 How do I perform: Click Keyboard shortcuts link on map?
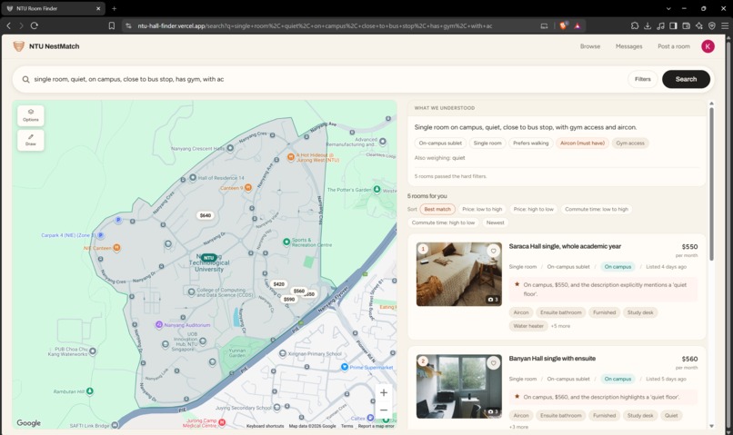[x=265, y=426]
